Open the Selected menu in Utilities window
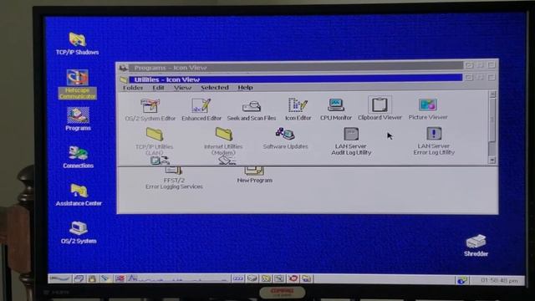The height and width of the screenshot is (301, 535). point(215,88)
